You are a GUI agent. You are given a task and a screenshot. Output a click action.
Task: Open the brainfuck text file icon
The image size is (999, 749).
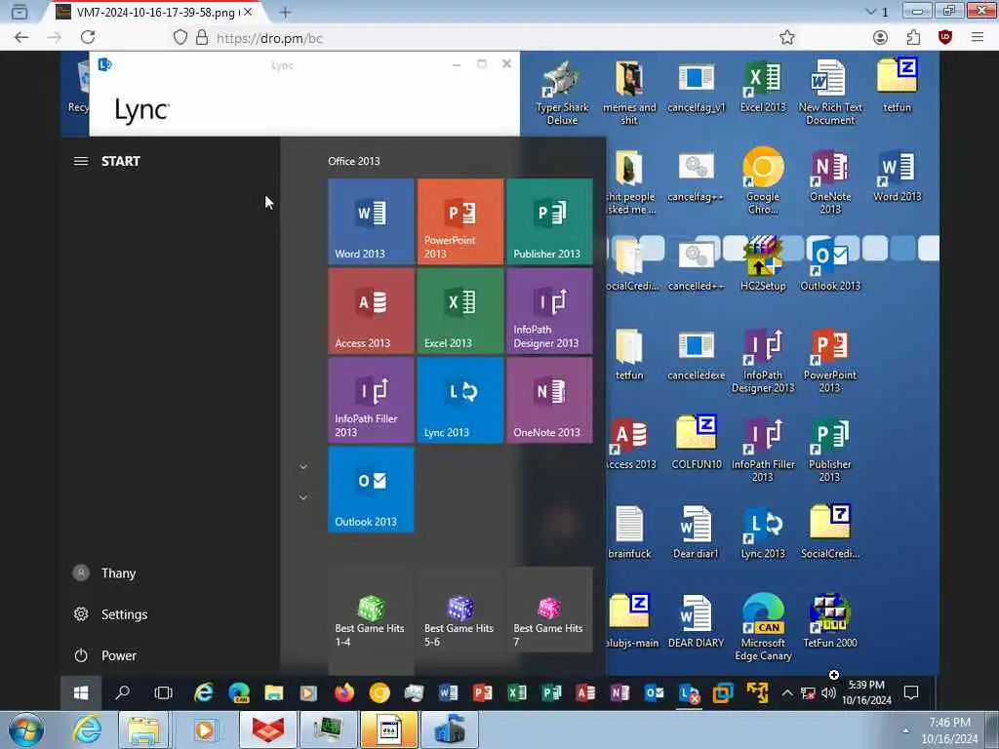click(x=629, y=532)
